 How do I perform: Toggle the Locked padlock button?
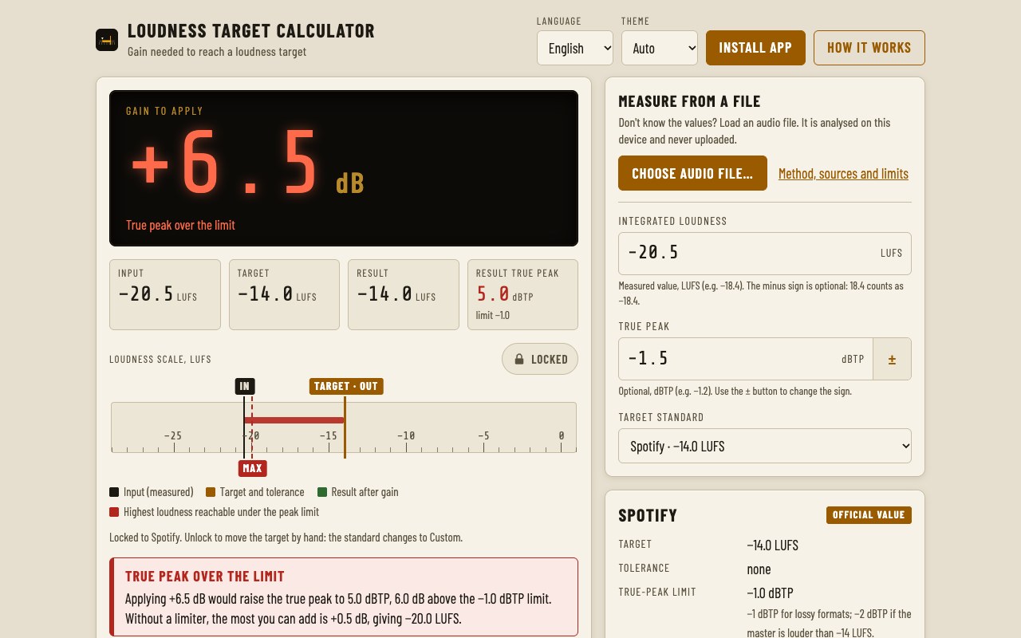click(540, 359)
